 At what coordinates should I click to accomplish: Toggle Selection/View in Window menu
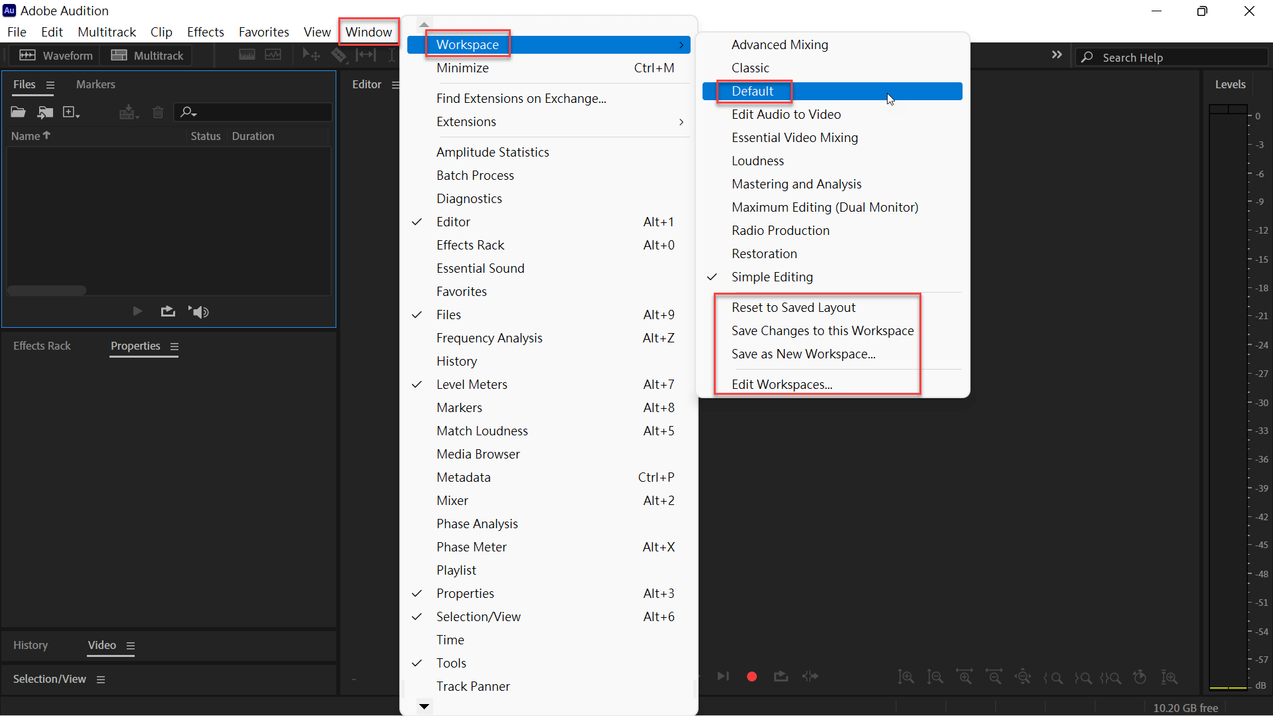point(549,616)
